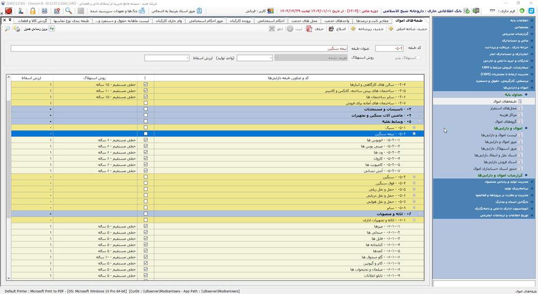Open the مالی و حسابداری sidebar module
The height and width of the screenshot is (294, 538).
[x=516, y=40]
